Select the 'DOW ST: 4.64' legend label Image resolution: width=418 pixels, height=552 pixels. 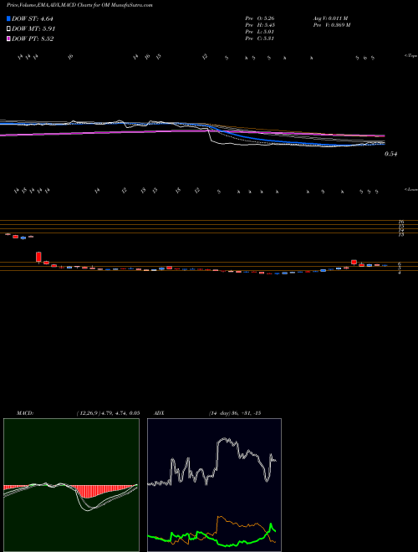[x=33, y=18]
